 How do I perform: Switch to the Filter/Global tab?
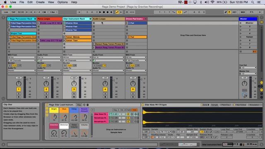pyautogui.click(x=241, y=105)
